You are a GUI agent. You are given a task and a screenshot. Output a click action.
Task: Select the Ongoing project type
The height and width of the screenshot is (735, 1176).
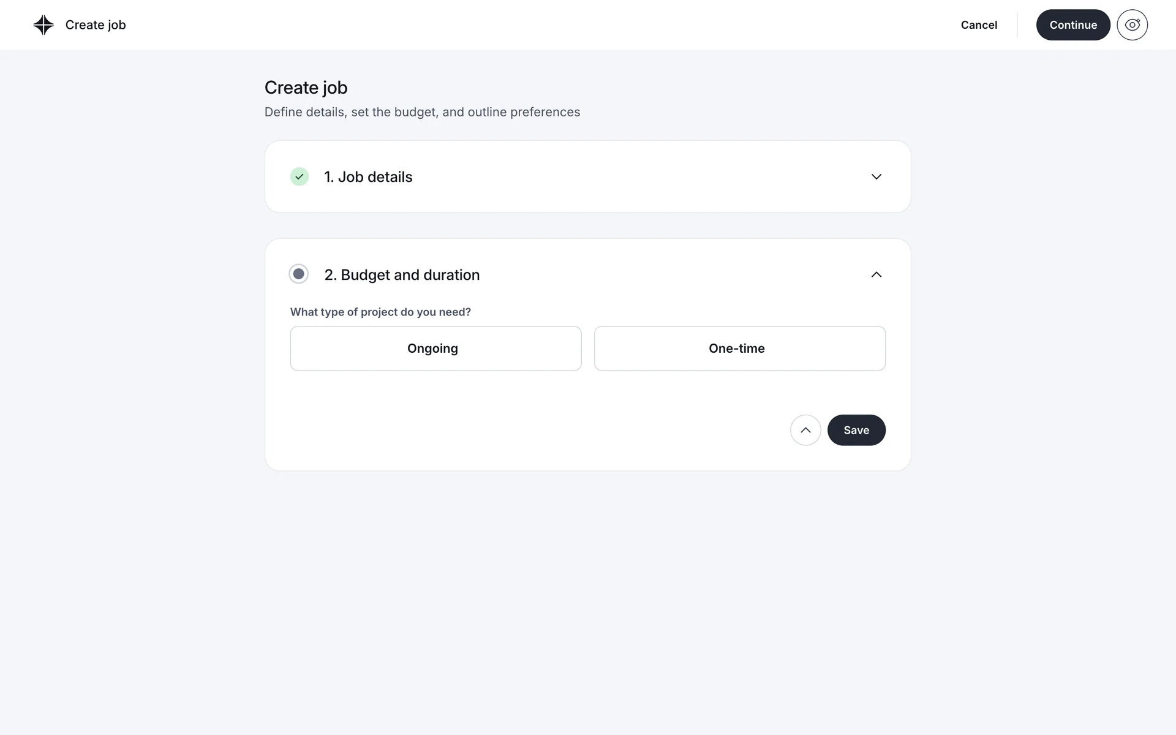point(435,349)
